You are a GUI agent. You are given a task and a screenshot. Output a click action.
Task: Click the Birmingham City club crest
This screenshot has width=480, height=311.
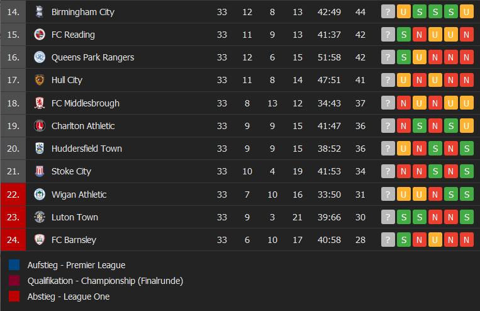click(x=39, y=12)
